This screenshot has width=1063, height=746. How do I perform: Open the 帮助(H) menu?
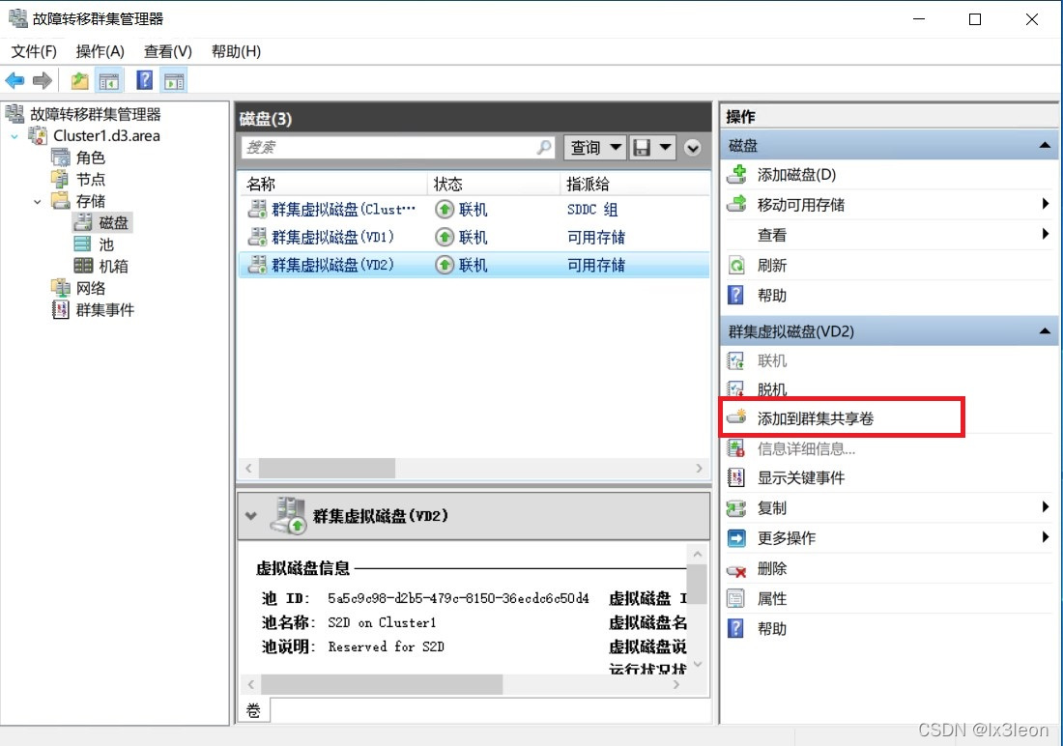[x=236, y=51]
